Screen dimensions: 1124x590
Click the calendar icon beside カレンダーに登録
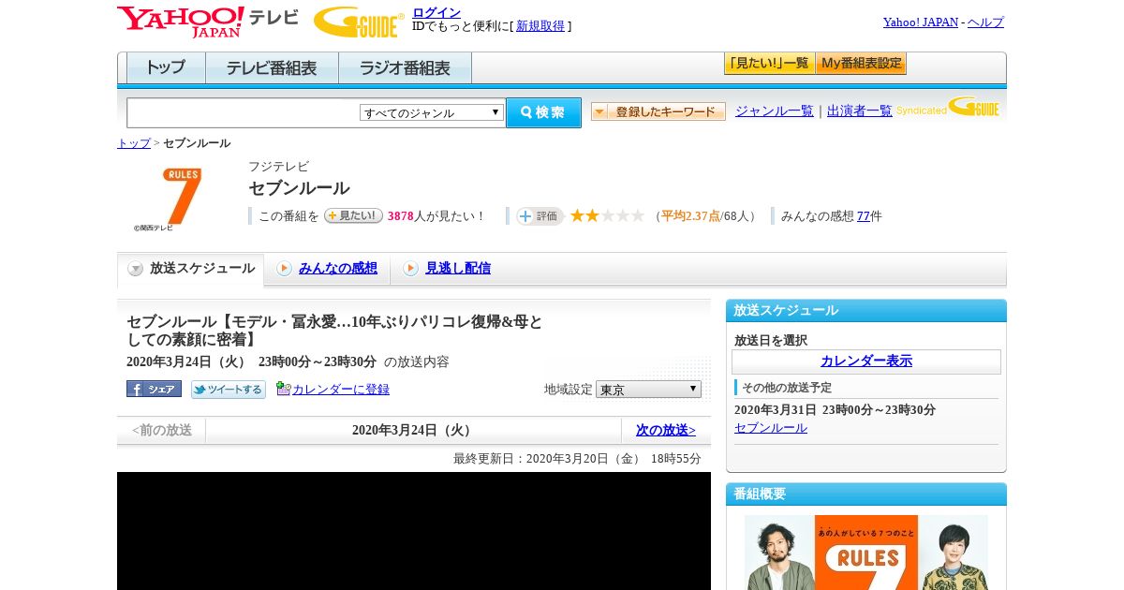click(x=284, y=389)
